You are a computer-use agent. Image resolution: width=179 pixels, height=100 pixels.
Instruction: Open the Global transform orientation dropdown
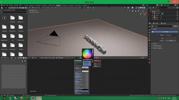coord(80,8)
